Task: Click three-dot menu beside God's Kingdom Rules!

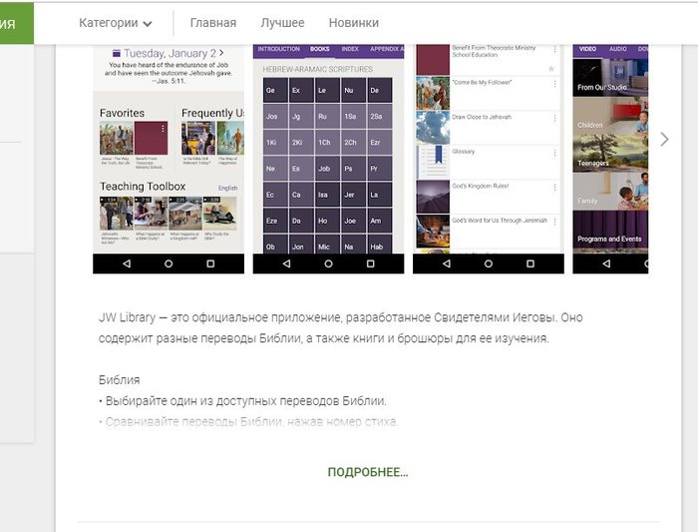Action: coord(554,187)
